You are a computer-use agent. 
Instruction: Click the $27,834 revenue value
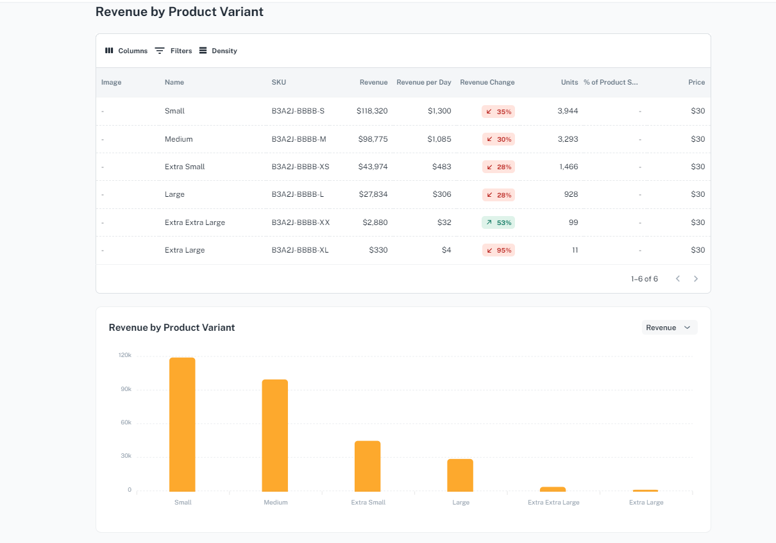(x=373, y=194)
